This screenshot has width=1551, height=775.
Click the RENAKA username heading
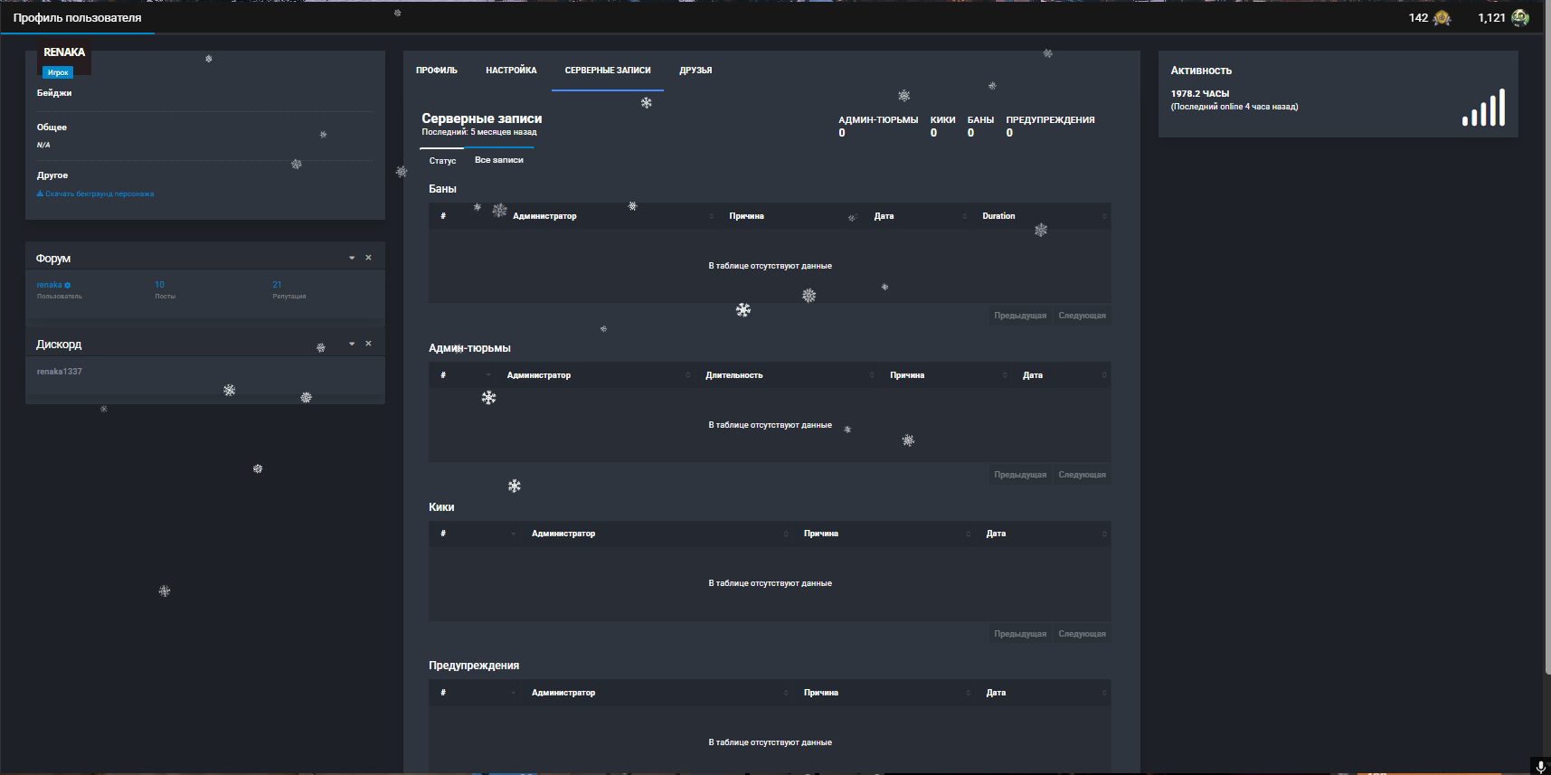click(x=64, y=52)
